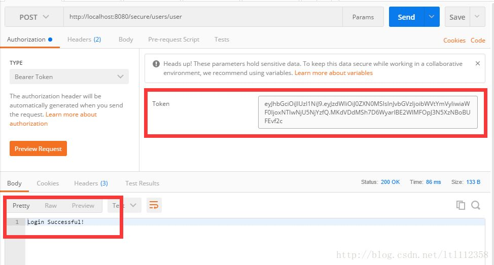Expand the Save options arrow
The height and width of the screenshot is (265, 494).
point(477,17)
